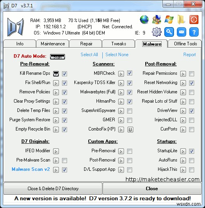Run Clear Proxy Settings arrow button

coord(56,102)
